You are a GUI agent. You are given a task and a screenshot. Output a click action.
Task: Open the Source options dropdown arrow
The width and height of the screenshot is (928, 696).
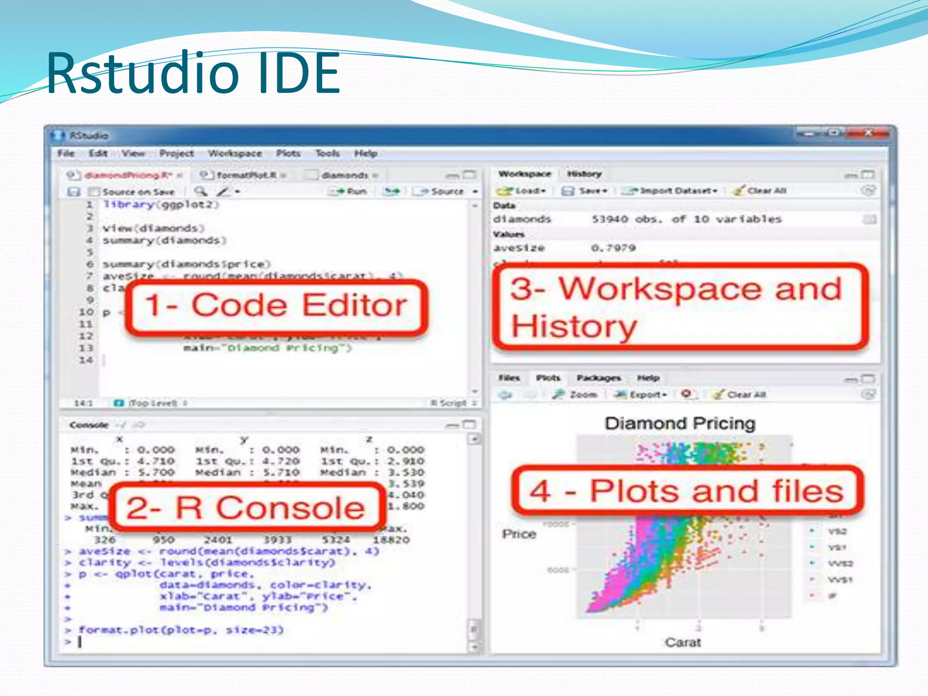pyautogui.click(x=475, y=192)
